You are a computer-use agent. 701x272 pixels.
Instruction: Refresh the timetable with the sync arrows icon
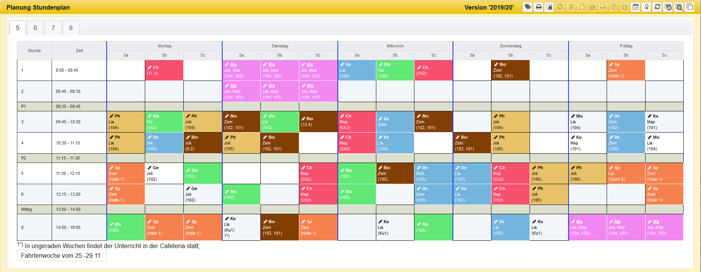[657, 7]
